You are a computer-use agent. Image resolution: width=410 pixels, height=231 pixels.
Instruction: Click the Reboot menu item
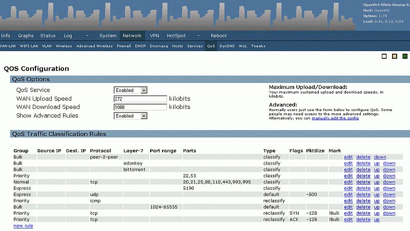219,36
